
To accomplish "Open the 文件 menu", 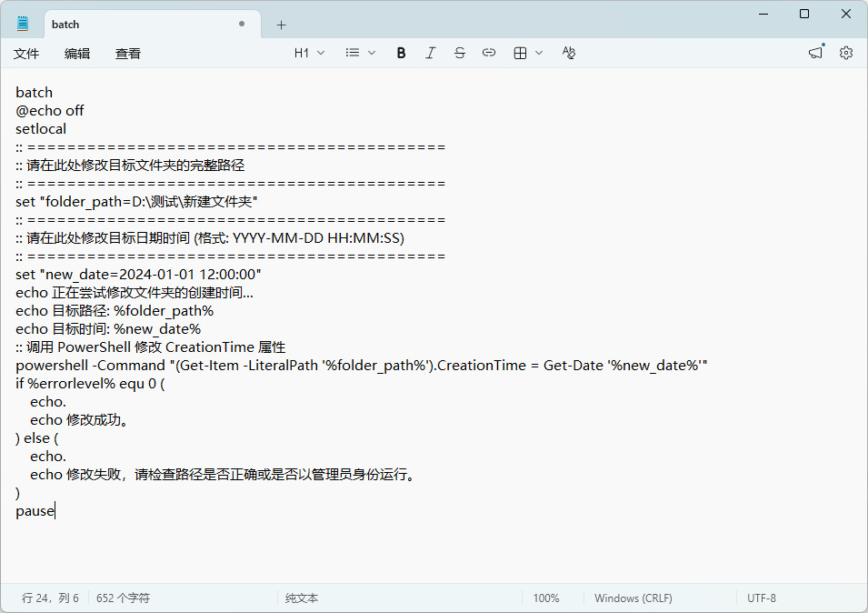I will [x=26, y=54].
